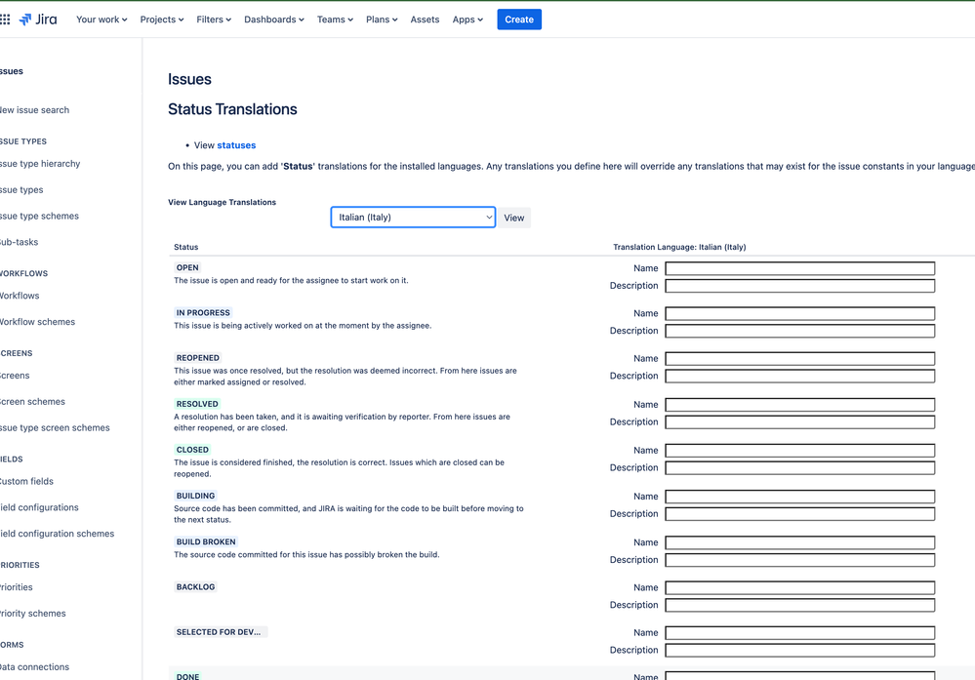Screen dimensions: 975x680
Task: Select the Description field for BACKLOG status
Action: click(x=799, y=606)
